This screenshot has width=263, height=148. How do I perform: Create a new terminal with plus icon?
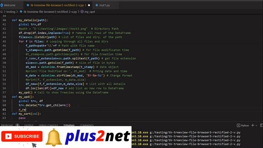253,125
